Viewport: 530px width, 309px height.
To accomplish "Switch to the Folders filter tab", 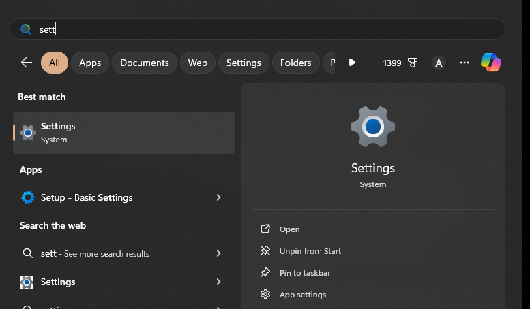I will click(x=295, y=63).
